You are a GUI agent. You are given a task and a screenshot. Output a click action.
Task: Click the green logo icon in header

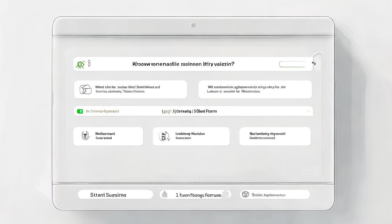(x=80, y=64)
